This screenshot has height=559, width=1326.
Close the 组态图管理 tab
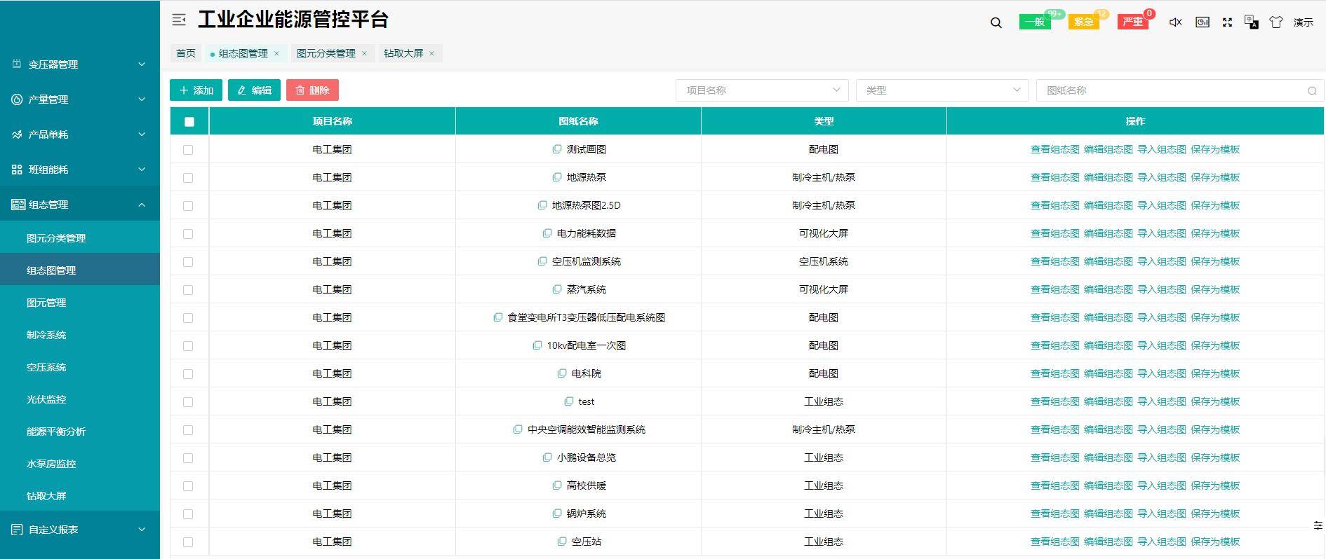pyautogui.click(x=276, y=53)
